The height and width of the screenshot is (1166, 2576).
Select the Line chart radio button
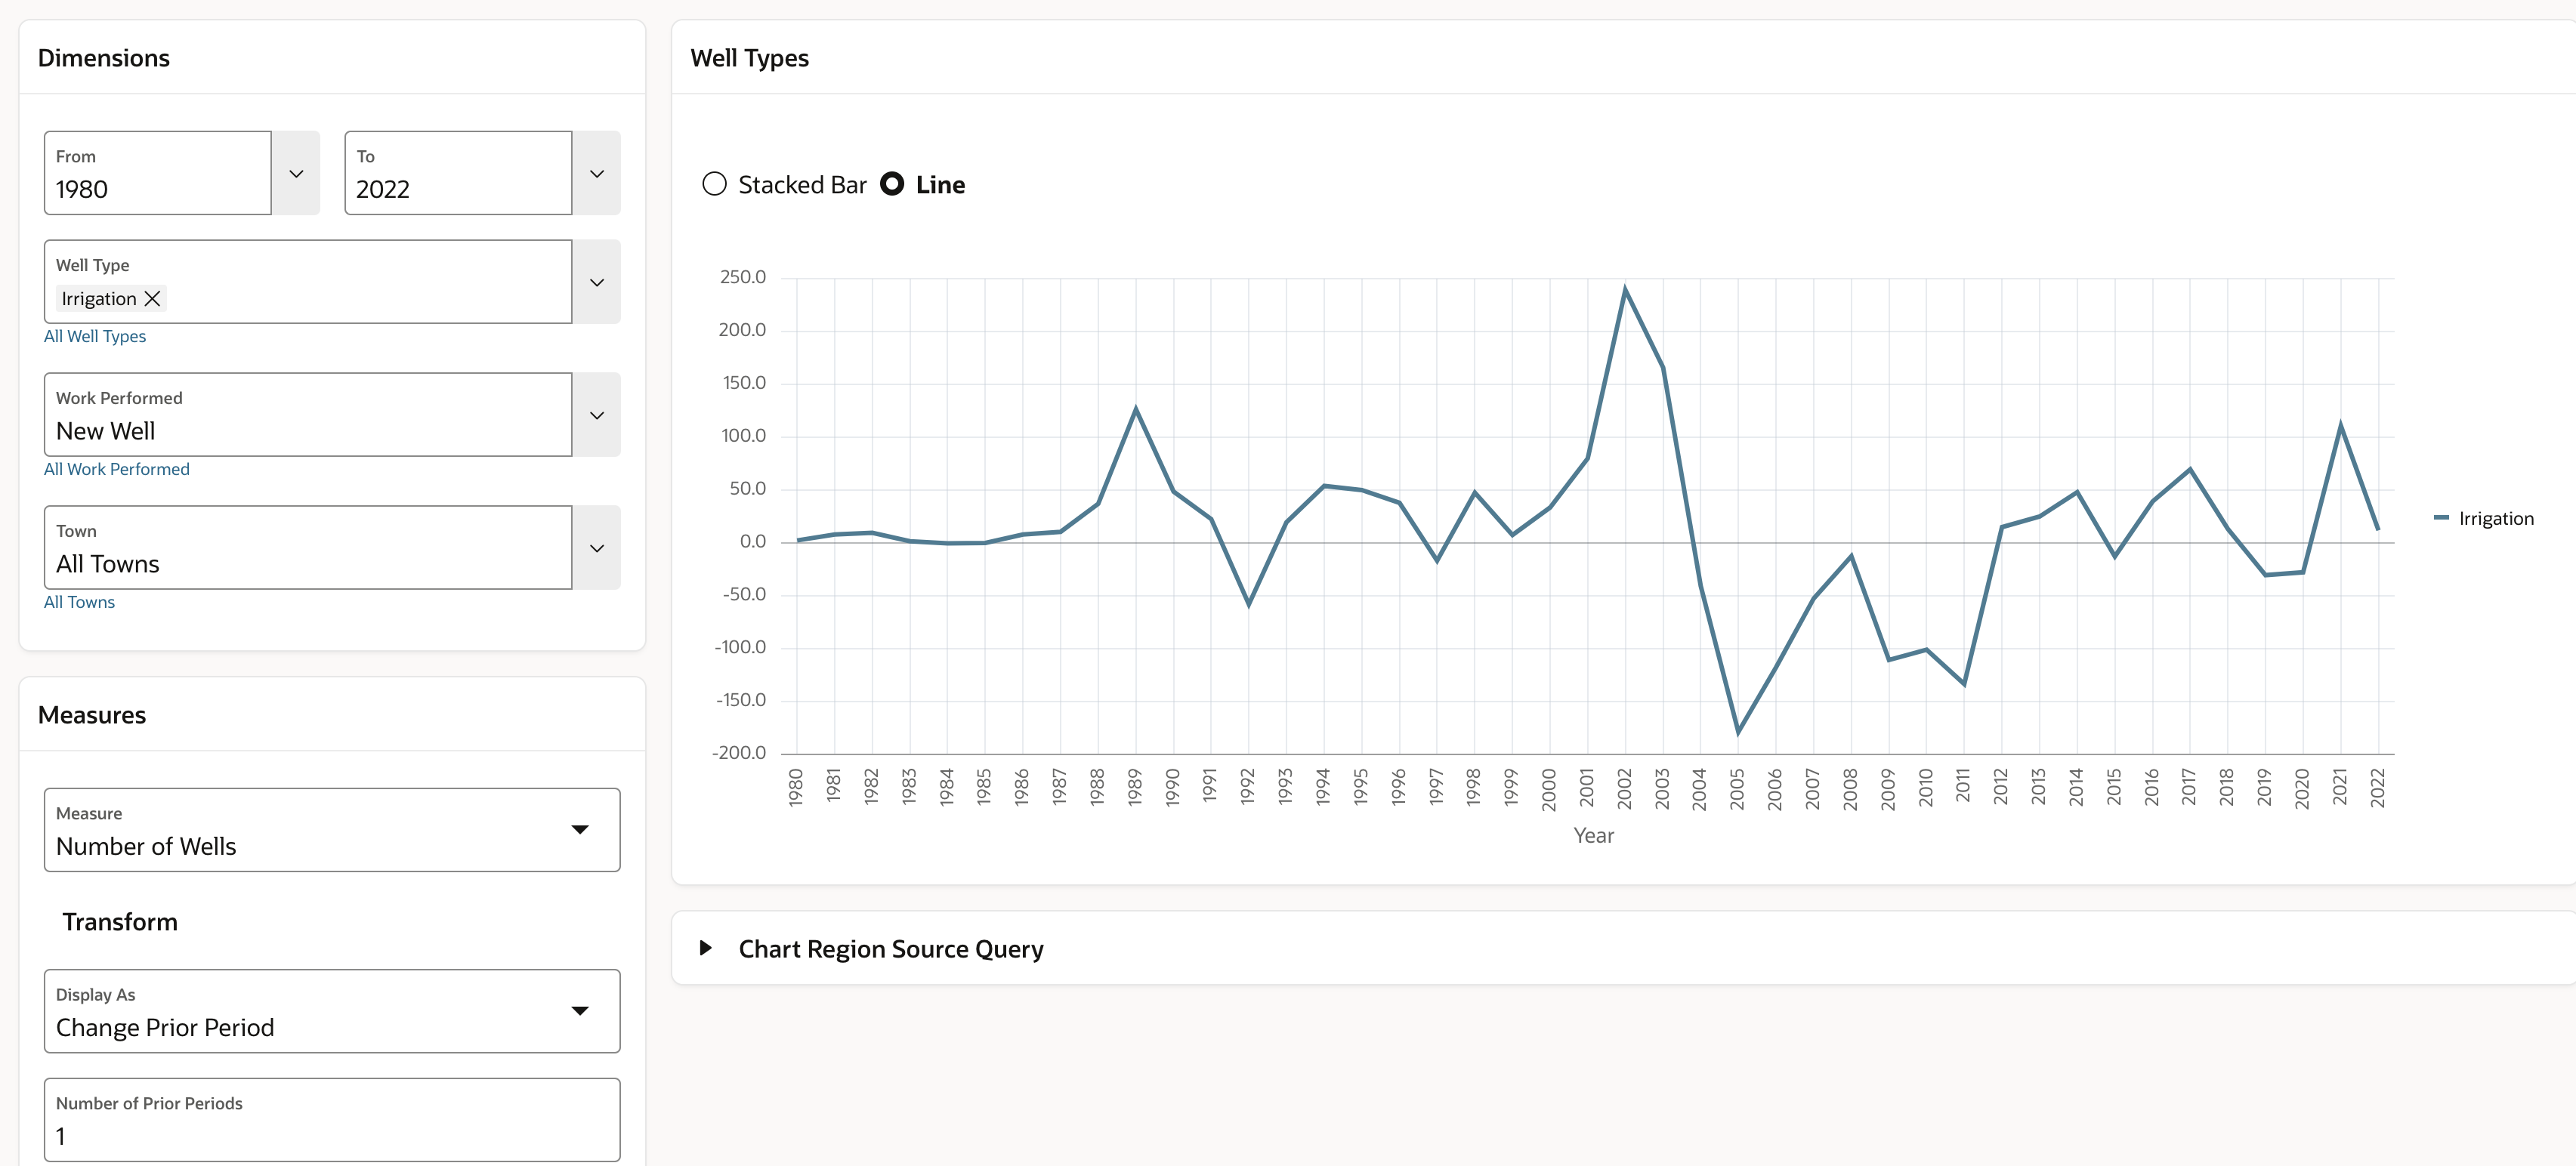tap(892, 184)
